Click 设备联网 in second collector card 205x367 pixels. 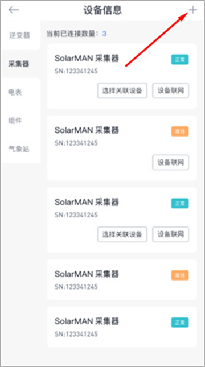click(171, 162)
